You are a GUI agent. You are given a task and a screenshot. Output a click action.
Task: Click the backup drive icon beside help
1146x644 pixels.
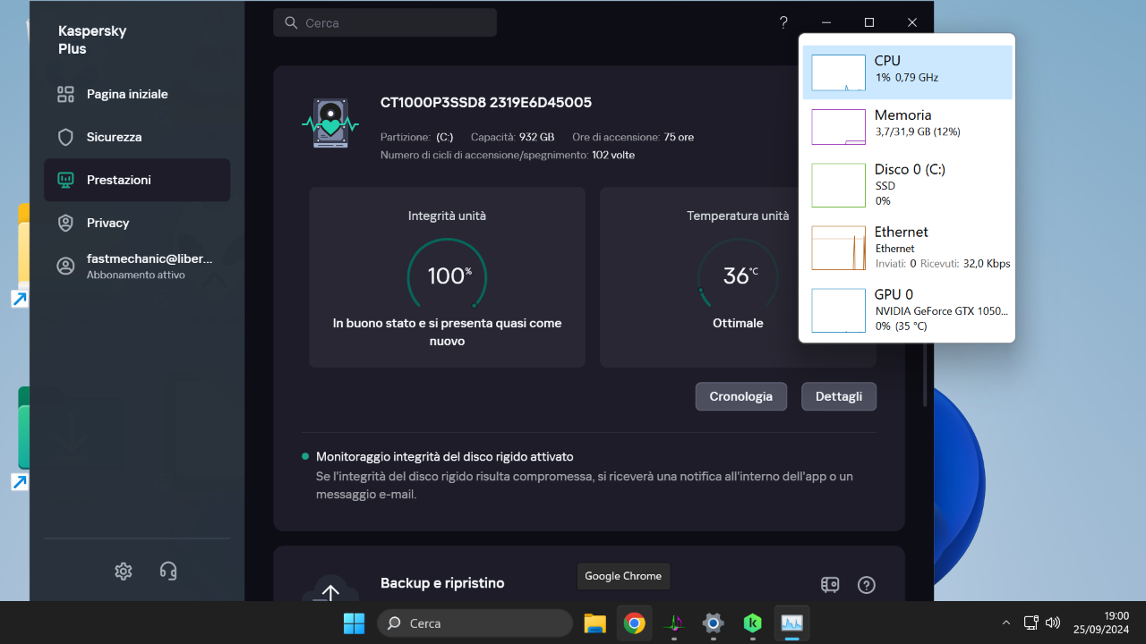(830, 585)
